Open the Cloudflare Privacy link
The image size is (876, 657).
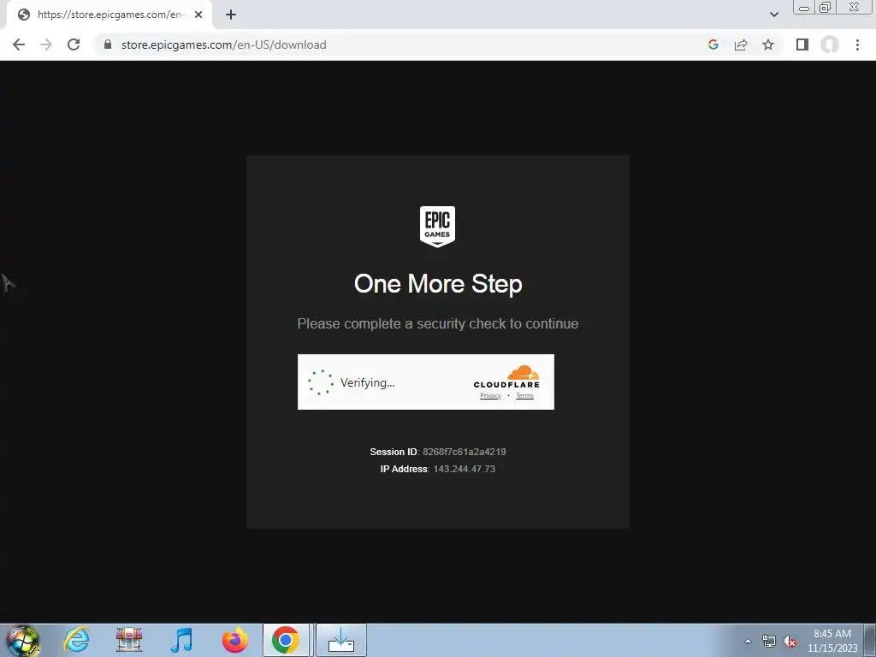pyautogui.click(x=490, y=395)
